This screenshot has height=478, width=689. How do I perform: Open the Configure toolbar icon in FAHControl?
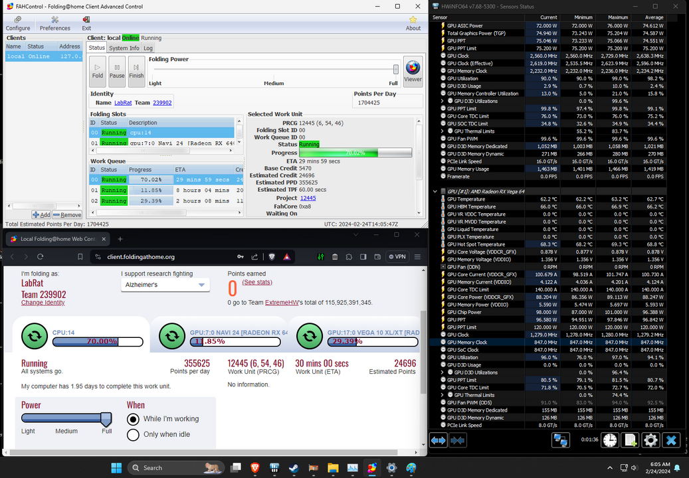coord(18,23)
